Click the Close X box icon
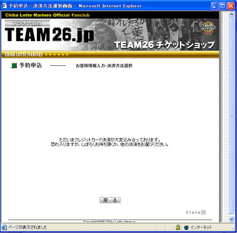 coord(203,212)
